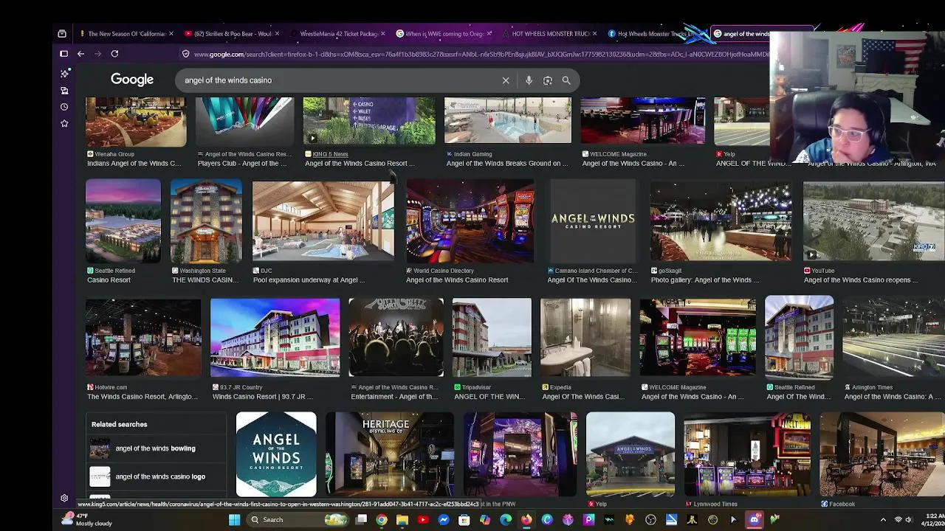Open Heritage Distilling bar thumbnail

click(x=389, y=454)
